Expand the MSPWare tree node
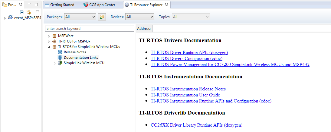 [x=49, y=36]
